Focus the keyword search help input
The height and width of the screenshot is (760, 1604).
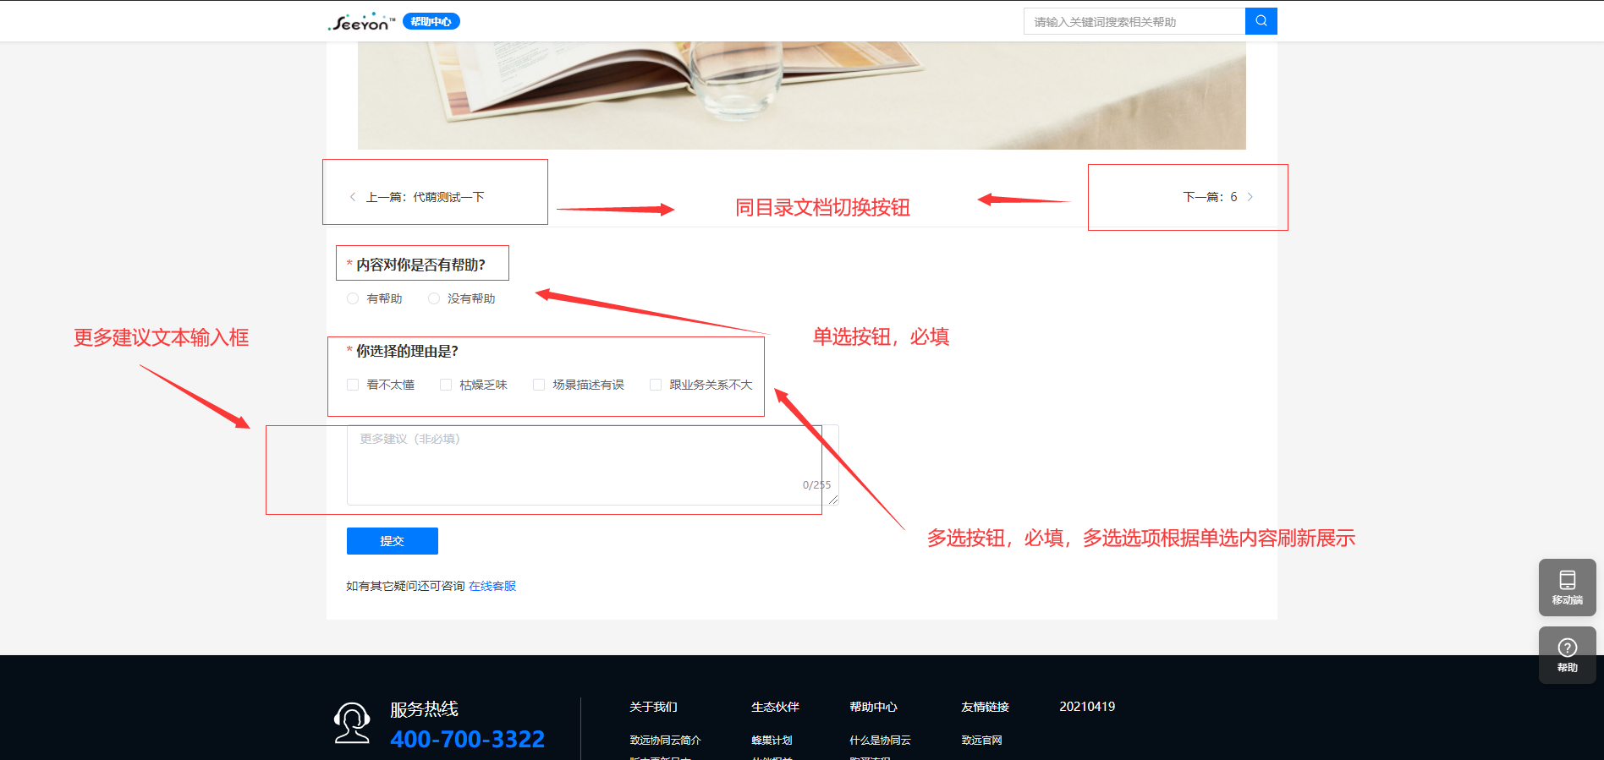coord(1134,21)
